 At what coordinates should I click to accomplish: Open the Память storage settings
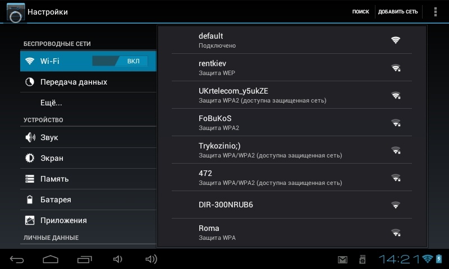(54, 179)
